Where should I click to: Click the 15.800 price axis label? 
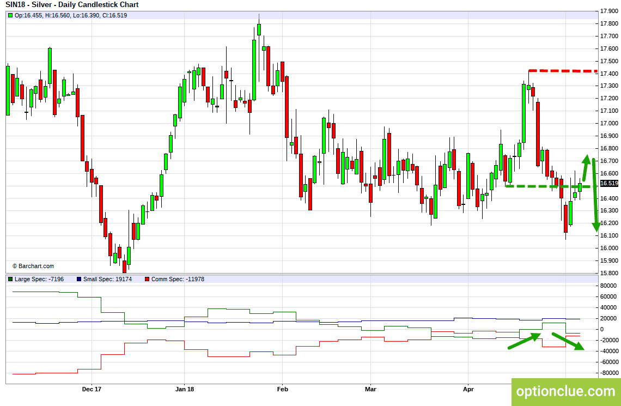609,274
